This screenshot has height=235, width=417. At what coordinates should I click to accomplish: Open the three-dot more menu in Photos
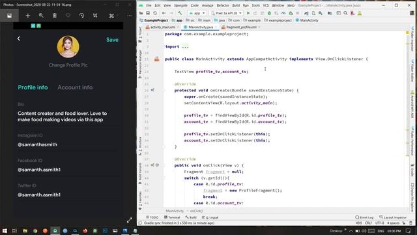pyautogui.click(x=129, y=16)
